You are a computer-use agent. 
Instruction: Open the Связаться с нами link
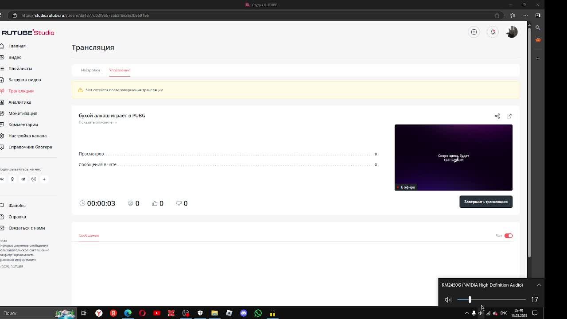[27, 228]
